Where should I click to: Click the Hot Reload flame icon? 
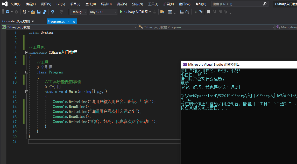pyautogui.click(x=154, y=12)
